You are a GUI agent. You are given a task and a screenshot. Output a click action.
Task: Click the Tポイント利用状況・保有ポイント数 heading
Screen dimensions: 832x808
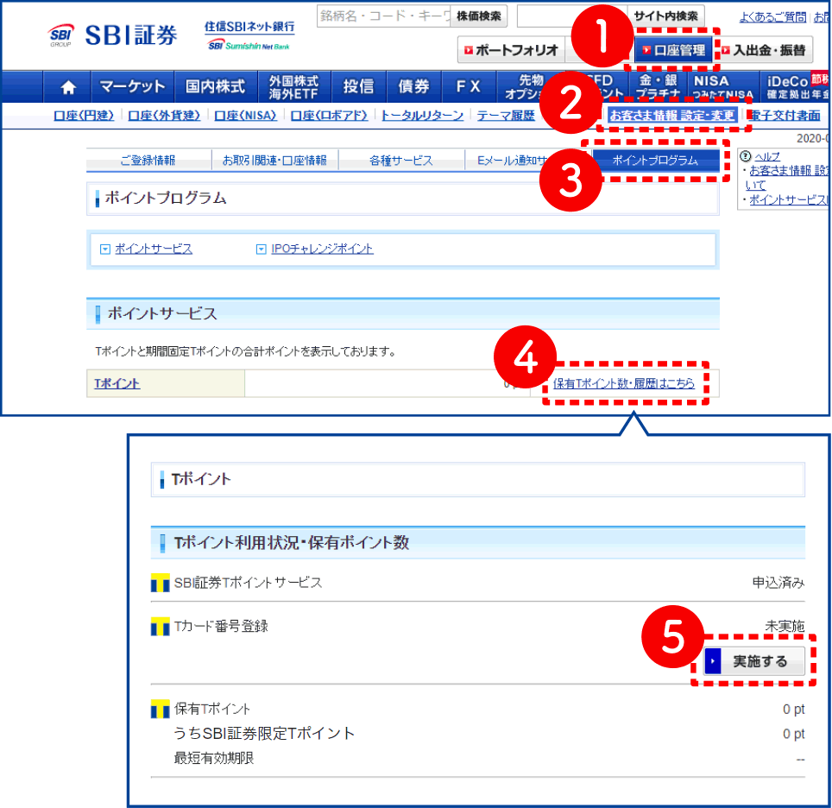click(292, 543)
